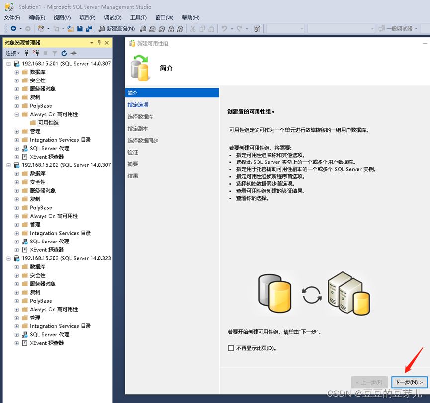Viewport: 430px width, 403px height.
Task: Click the XMLA query icon
Action: coord(171,28)
